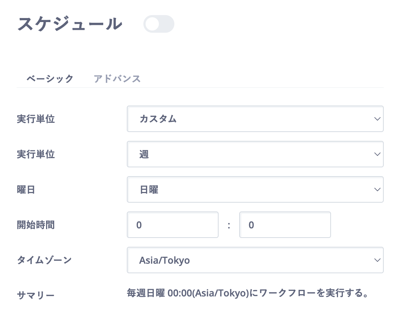Click the 開始時間 label

click(36, 225)
